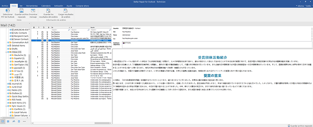
Task: Click Journal folder icon
Action: [10, 84]
